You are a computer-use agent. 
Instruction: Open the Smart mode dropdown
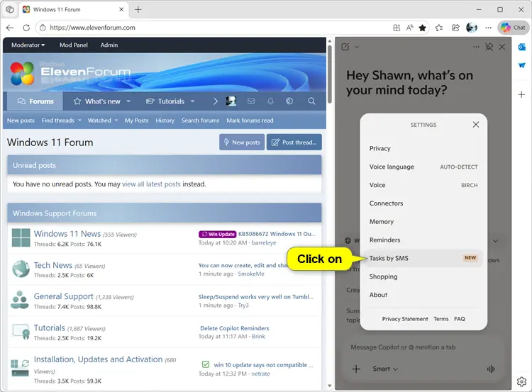(385, 369)
